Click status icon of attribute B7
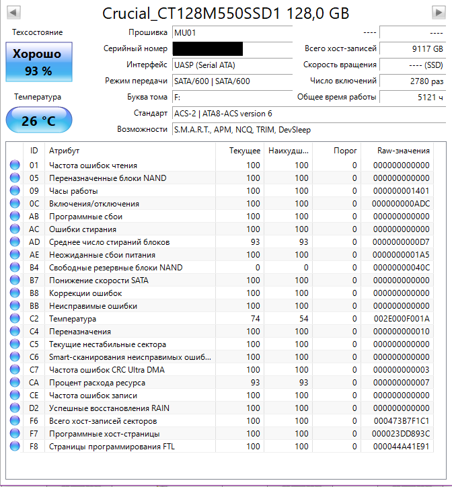The width and height of the screenshot is (452, 487). [x=15, y=280]
